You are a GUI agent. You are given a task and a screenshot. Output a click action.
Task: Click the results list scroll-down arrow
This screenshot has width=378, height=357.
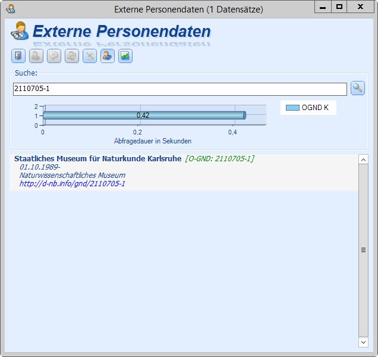[363, 342]
